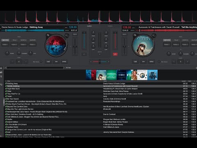Open the video FX selector below mixer EQ

(100, 54)
